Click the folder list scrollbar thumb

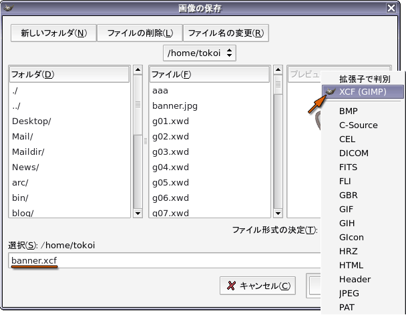tap(138, 105)
